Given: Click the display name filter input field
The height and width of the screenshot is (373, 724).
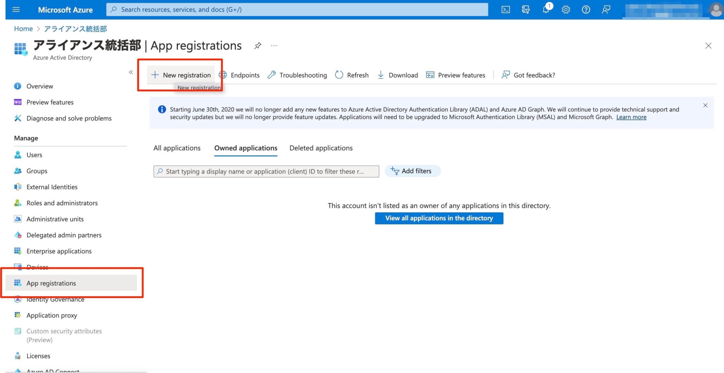Looking at the screenshot, I should click(x=266, y=171).
